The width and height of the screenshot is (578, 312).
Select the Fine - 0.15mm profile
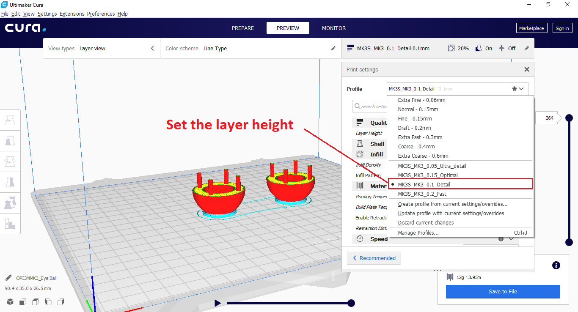coord(461,119)
